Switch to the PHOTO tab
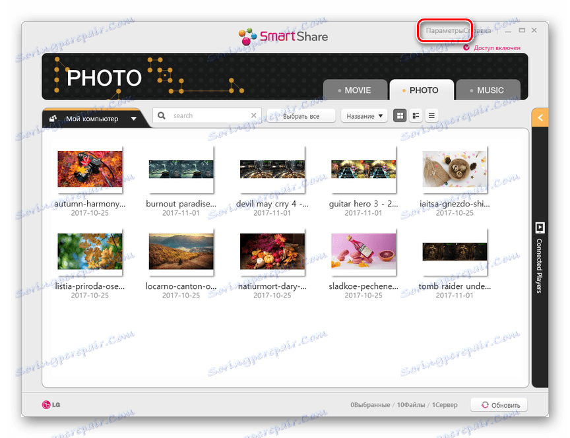 pyautogui.click(x=421, y=90)
